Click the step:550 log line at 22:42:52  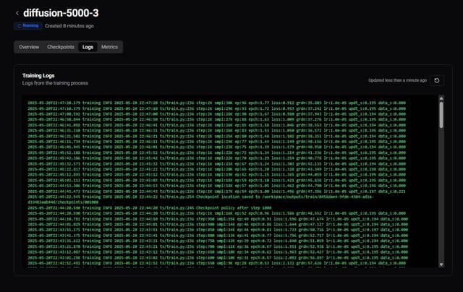click(218, 263)
